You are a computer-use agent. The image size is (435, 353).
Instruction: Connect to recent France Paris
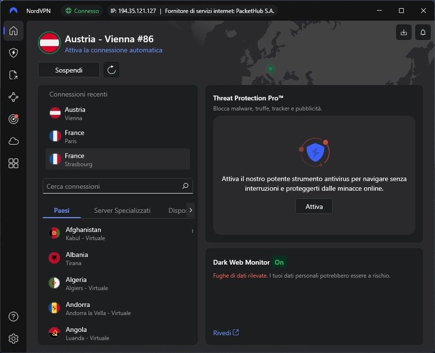pos(118,136)
